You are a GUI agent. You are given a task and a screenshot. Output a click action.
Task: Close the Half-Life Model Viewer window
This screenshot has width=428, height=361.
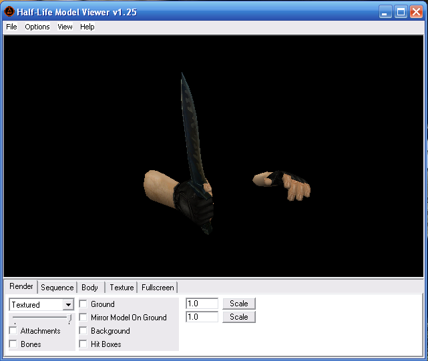415,11
